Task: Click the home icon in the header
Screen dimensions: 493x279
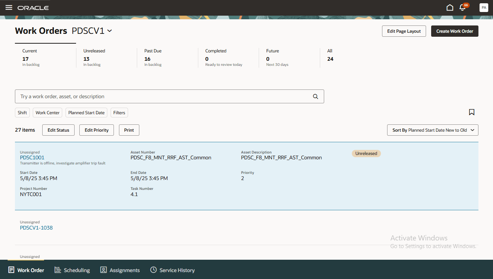Action: (x=450, y=7)
